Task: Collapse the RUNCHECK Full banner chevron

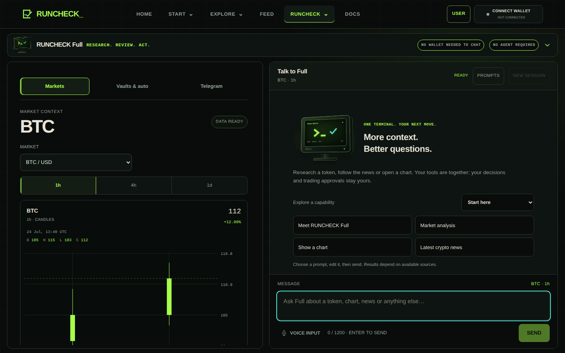Action: pyautogui.click(x=547, y=45)
